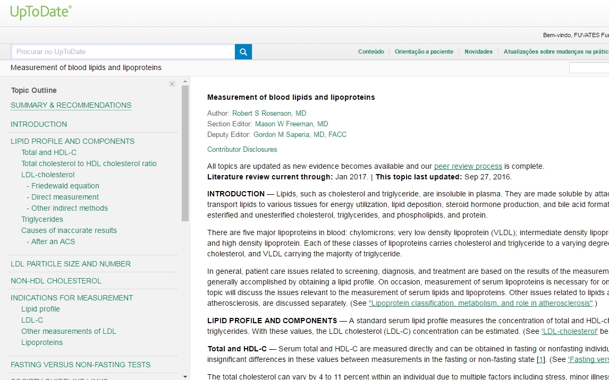The height and width of the screenshot is (380, 609).
Task: Go to Fasting Versus Non-Fasting Tests
Action: pos(80,365)
